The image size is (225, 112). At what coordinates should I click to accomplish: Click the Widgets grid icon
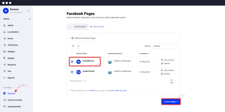4,52
